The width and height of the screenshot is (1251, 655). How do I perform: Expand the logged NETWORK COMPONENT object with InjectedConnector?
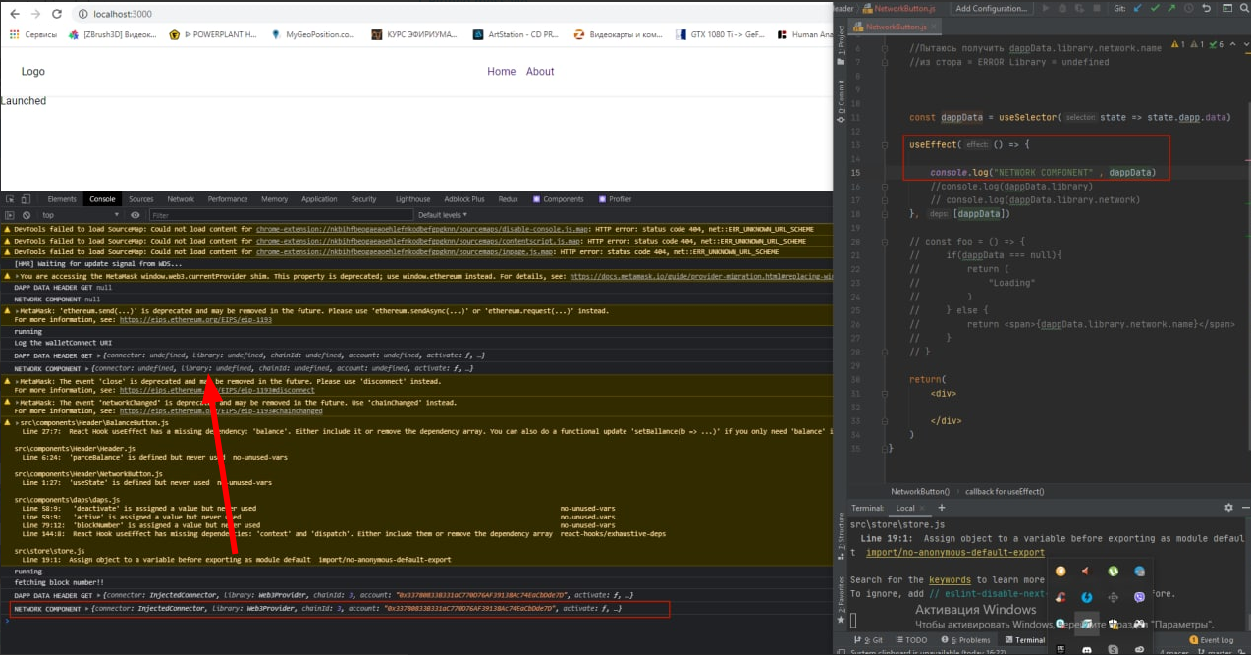coord(86,610)
